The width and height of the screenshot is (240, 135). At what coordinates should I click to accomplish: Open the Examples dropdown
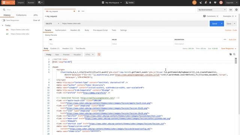pos(229,16)
